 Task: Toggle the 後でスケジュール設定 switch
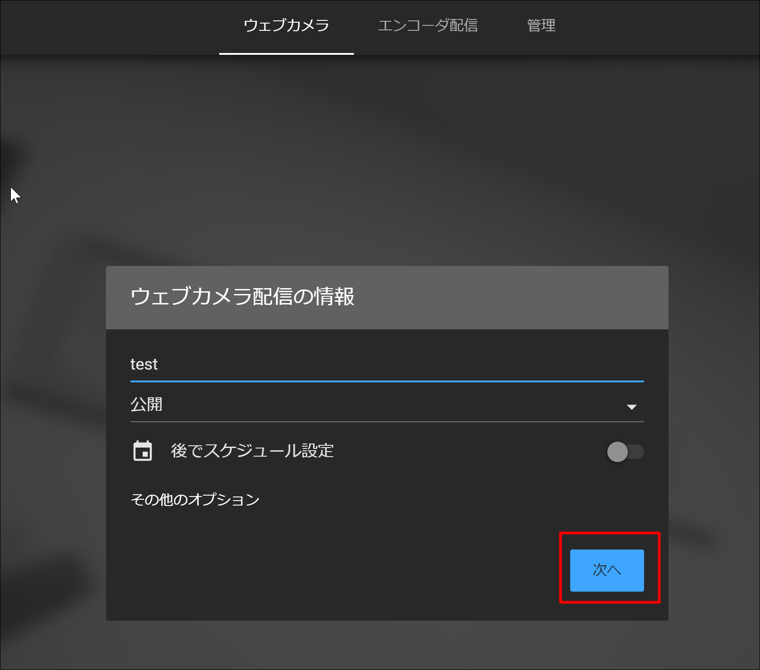click(x=625, y=452)
